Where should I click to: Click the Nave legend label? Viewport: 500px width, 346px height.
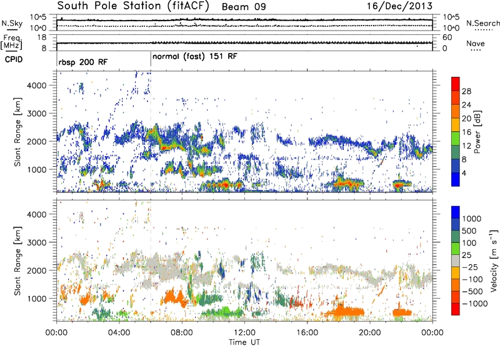(476, 43)
